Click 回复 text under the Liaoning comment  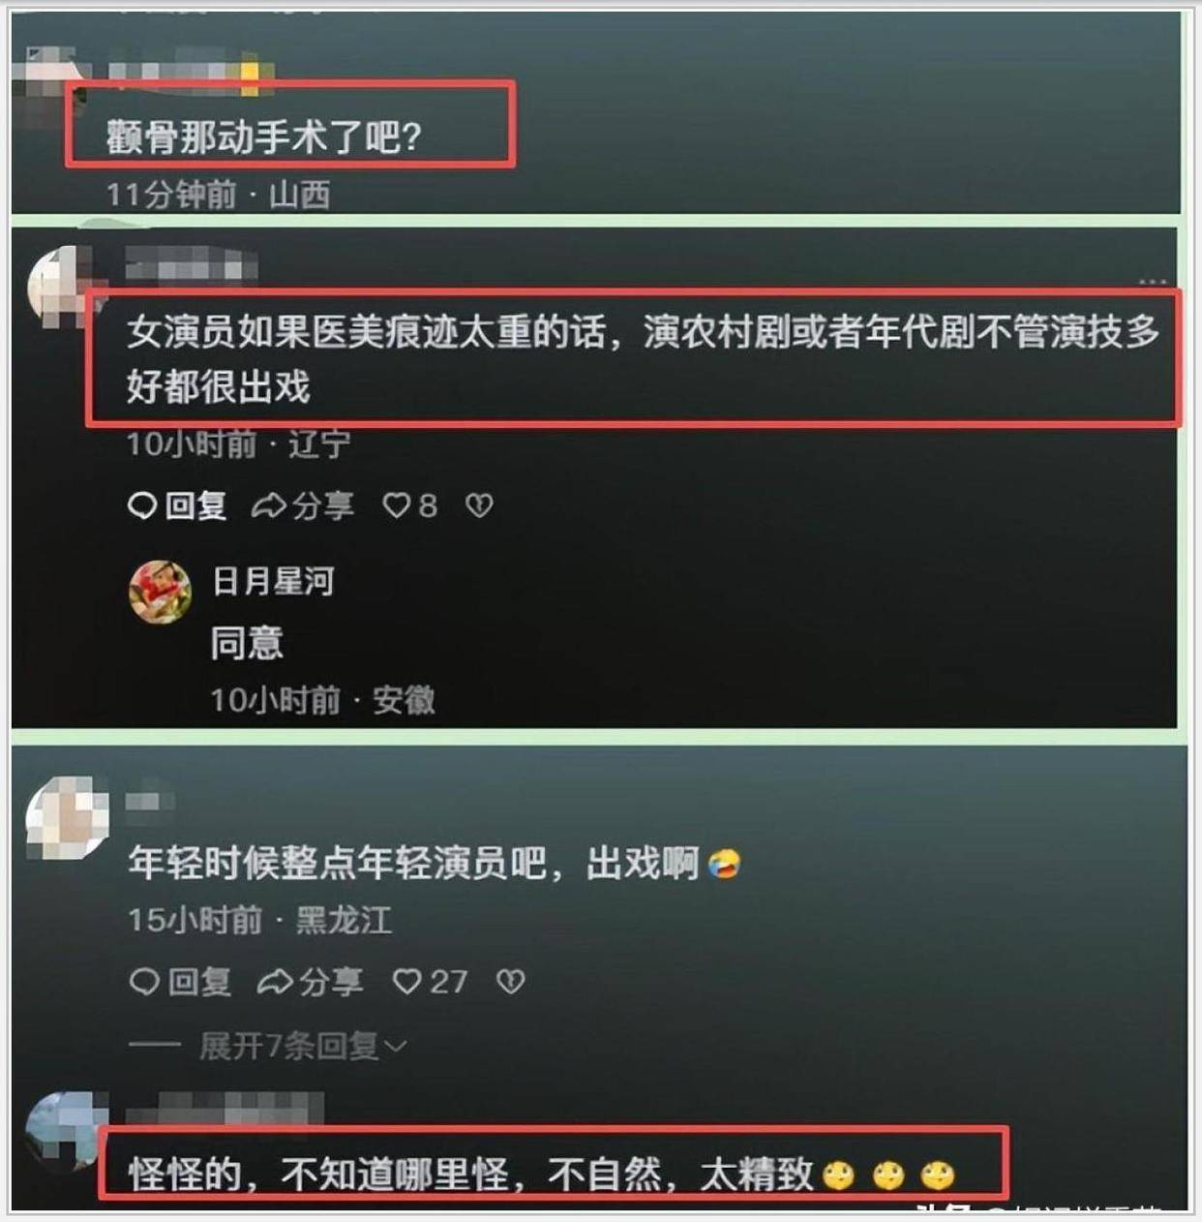196,505
